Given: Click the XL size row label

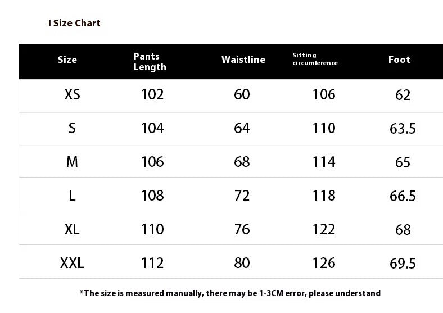Looking at the screenshot, I should coord(72,229).
